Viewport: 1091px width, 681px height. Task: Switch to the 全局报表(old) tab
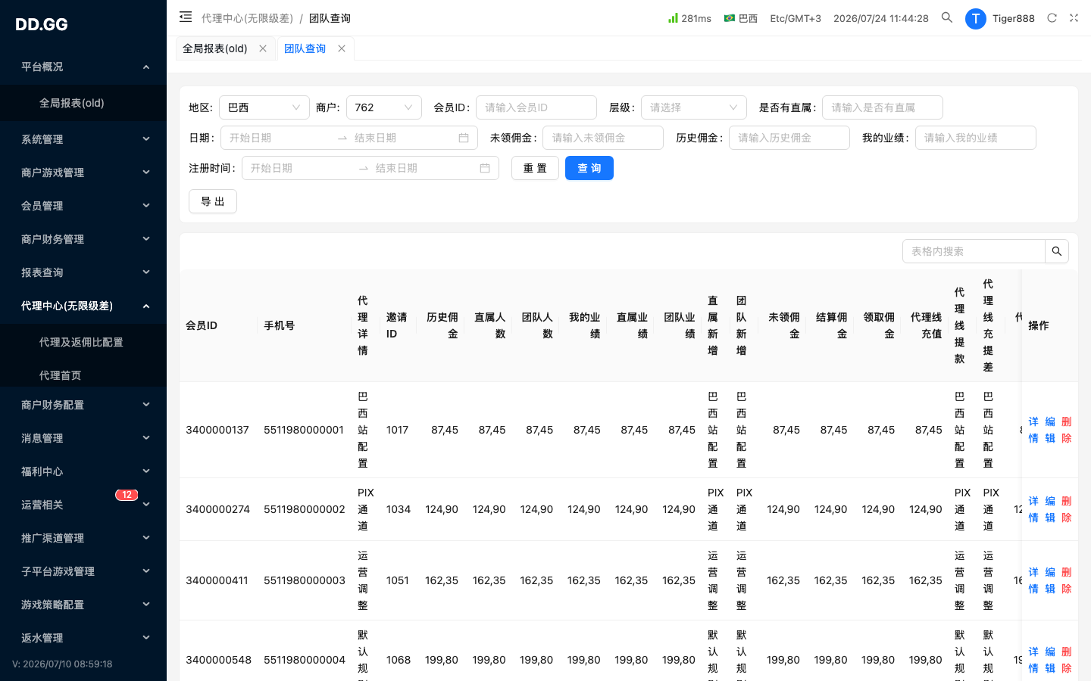point(215,48)
